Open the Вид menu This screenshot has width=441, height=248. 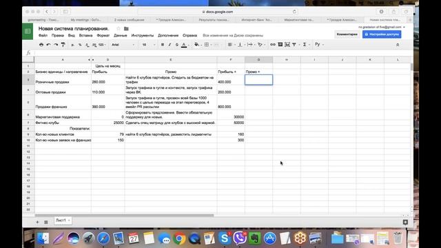click(x=72, y=35)
